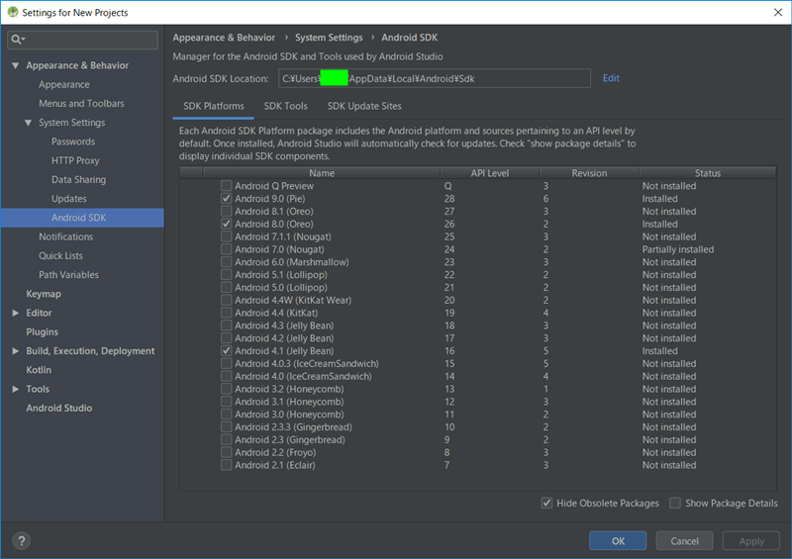792x559 pixels.
Task: Click the Android Studio logo in title bar
Action: tap(12, 12)
